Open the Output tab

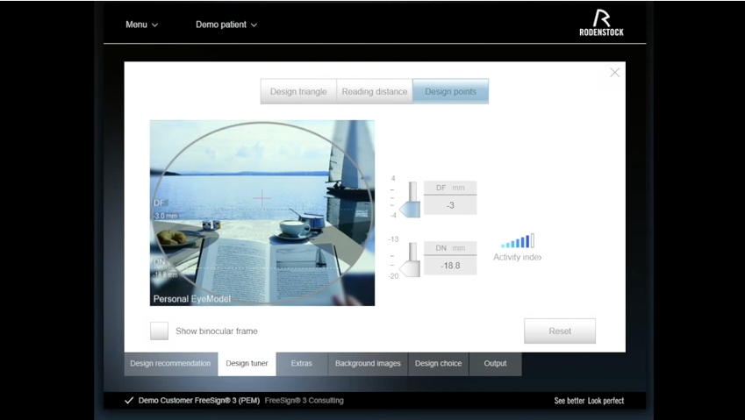coord(495,364)
